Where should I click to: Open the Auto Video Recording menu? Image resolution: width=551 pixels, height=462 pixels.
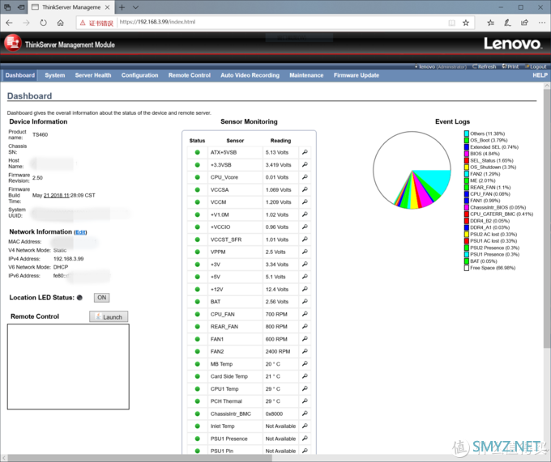pos(250,75)
